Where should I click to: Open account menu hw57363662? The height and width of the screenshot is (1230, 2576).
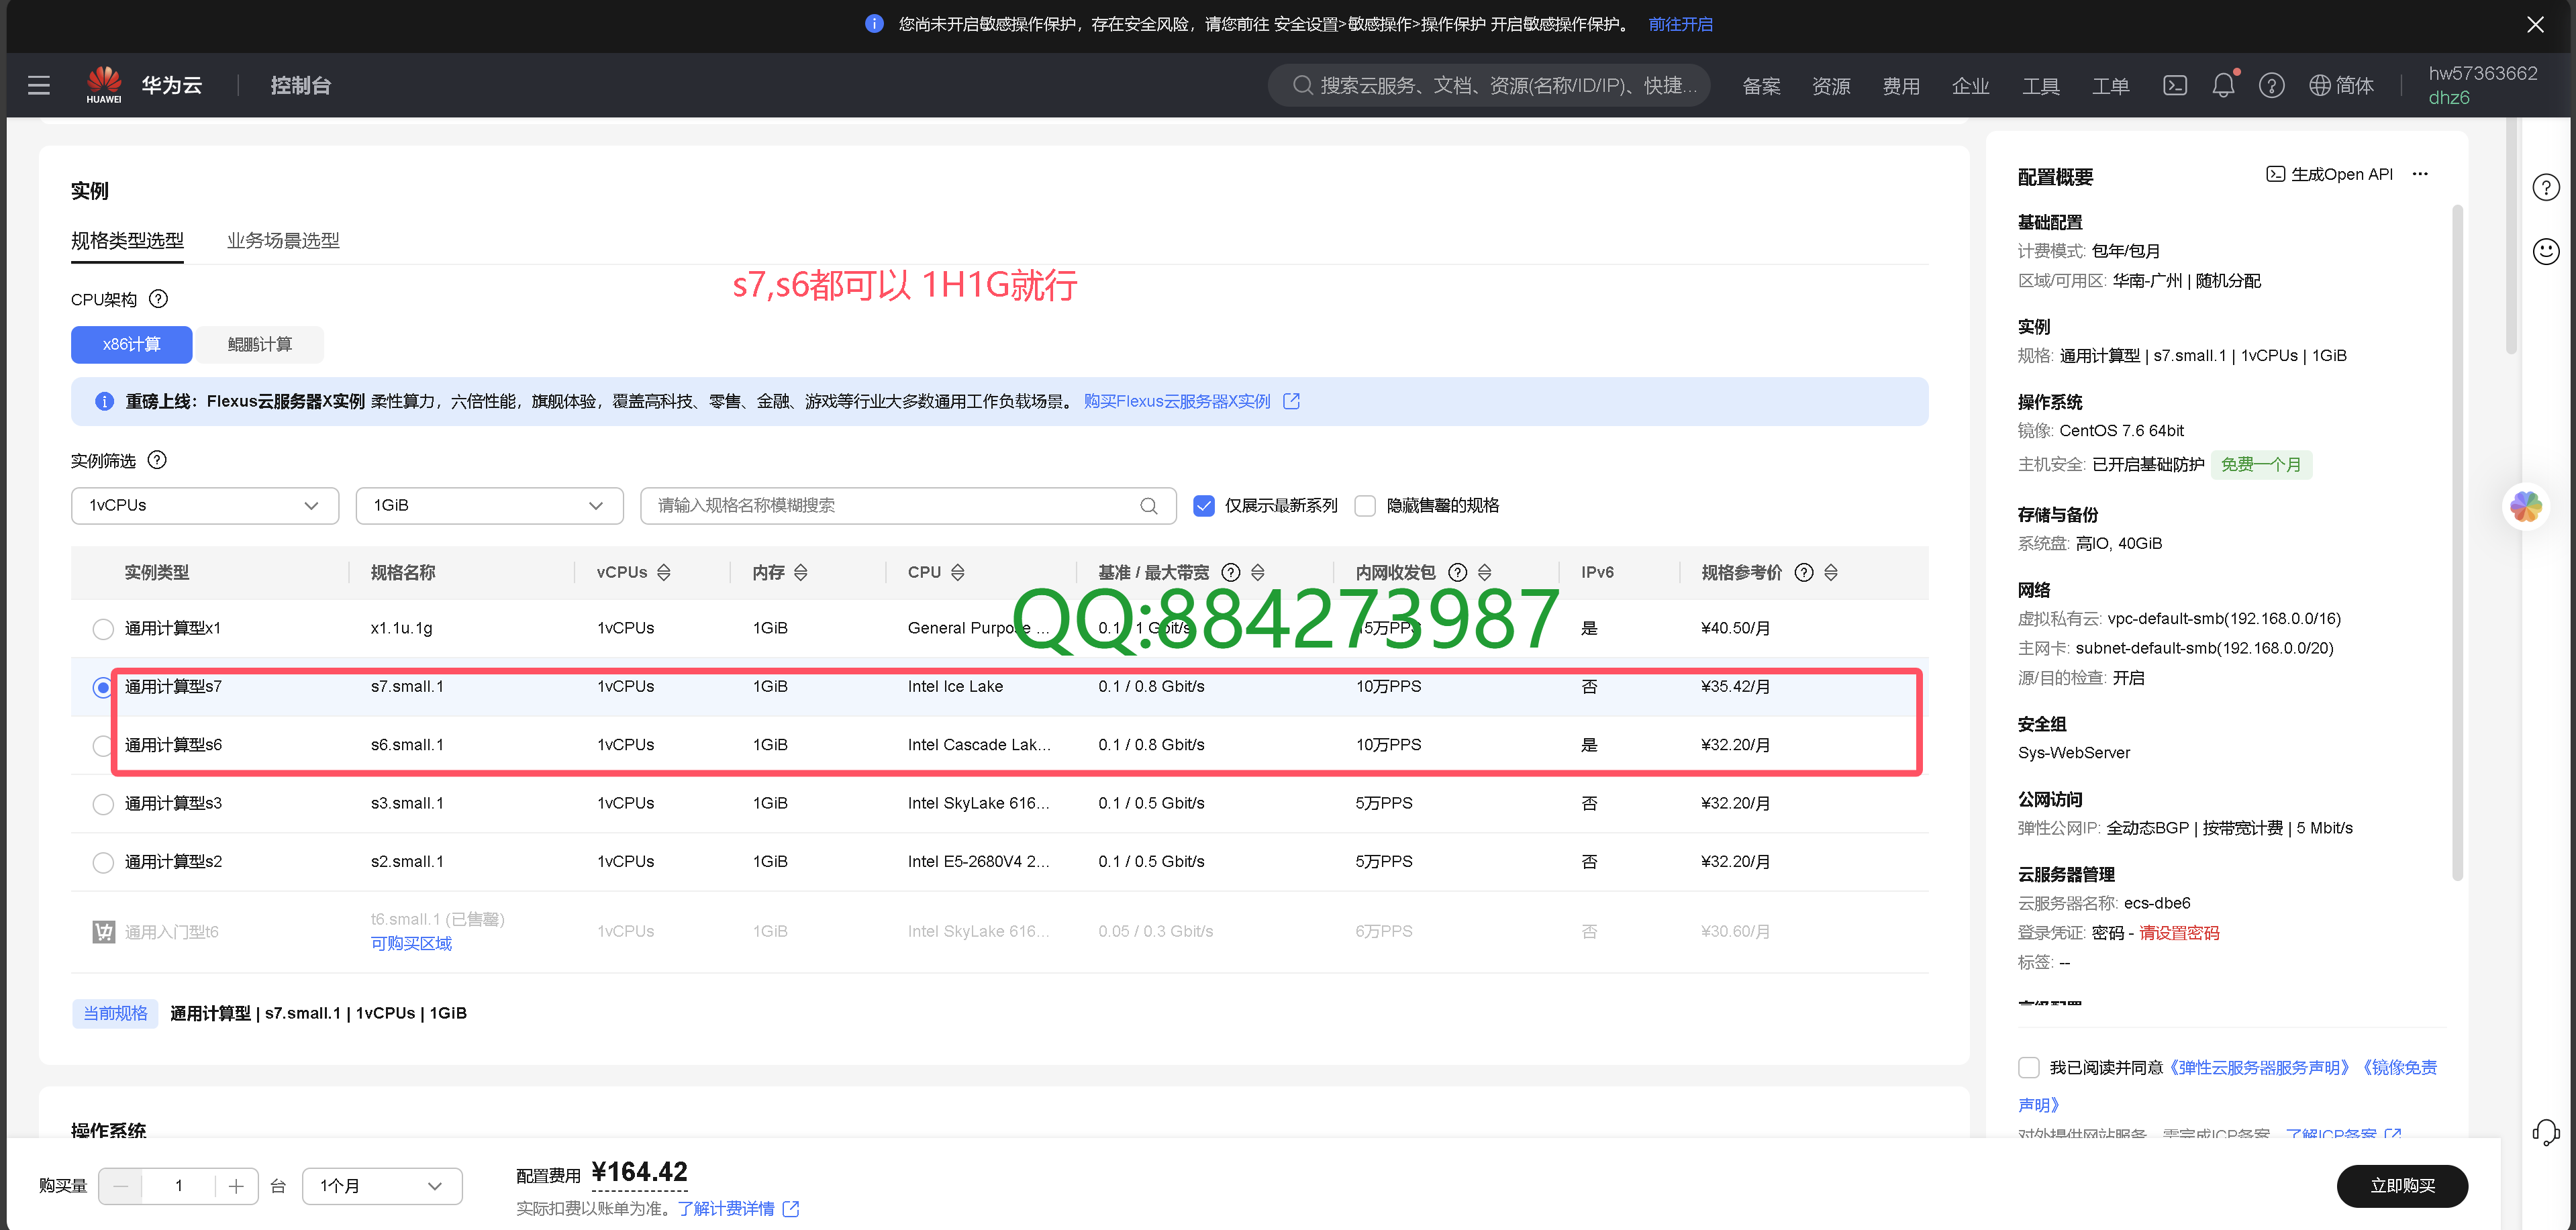(x=2483, y=85)
